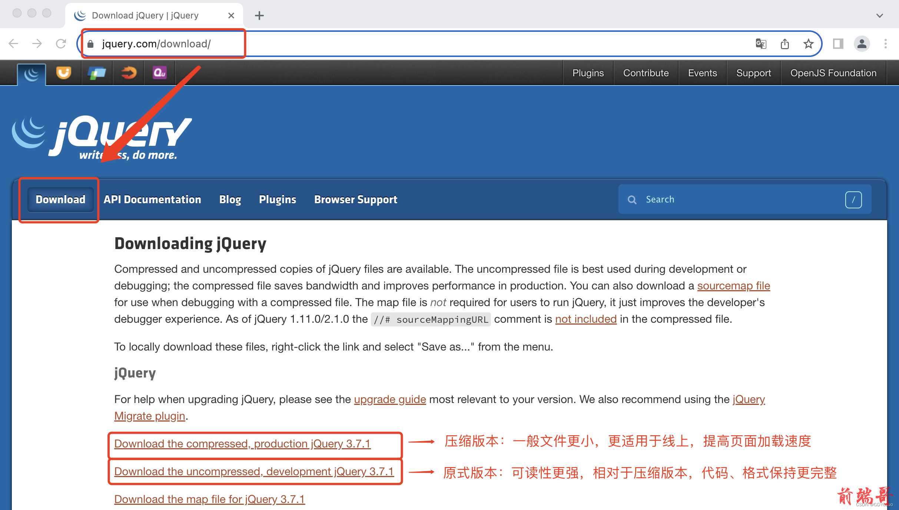Click the Downloading jQuery heading
The image size is (899, 510).
(x=190, y=244)
